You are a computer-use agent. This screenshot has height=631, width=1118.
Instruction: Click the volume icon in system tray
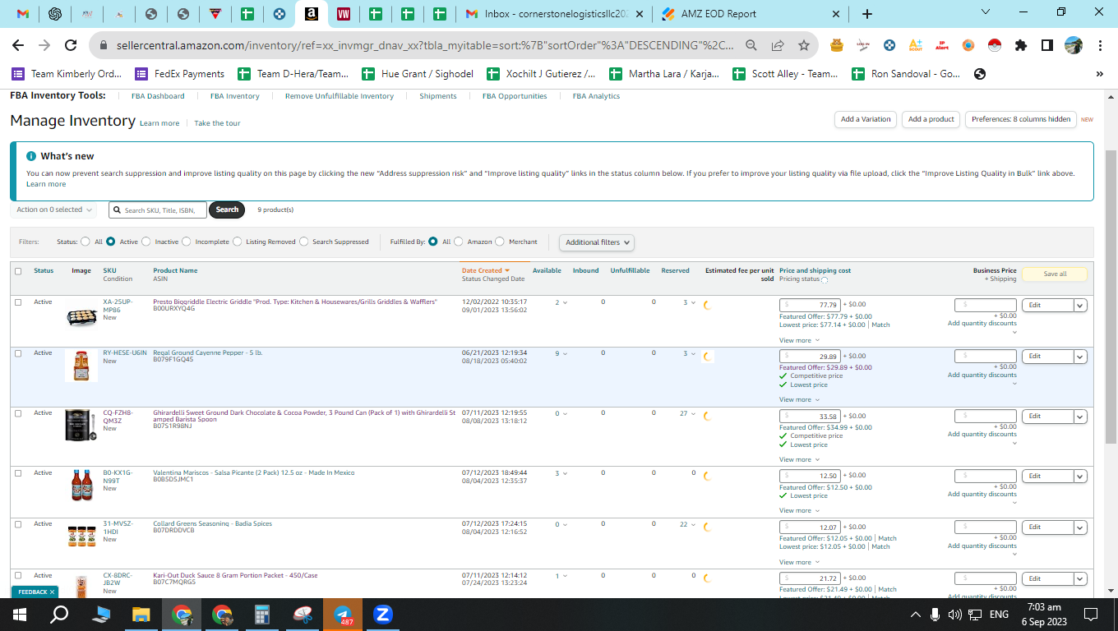click(954, 615)
